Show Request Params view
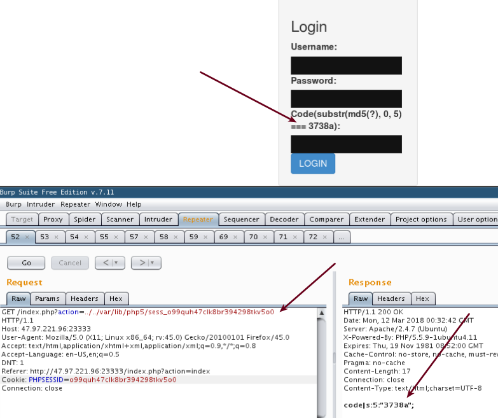 [x=47, y=298]
